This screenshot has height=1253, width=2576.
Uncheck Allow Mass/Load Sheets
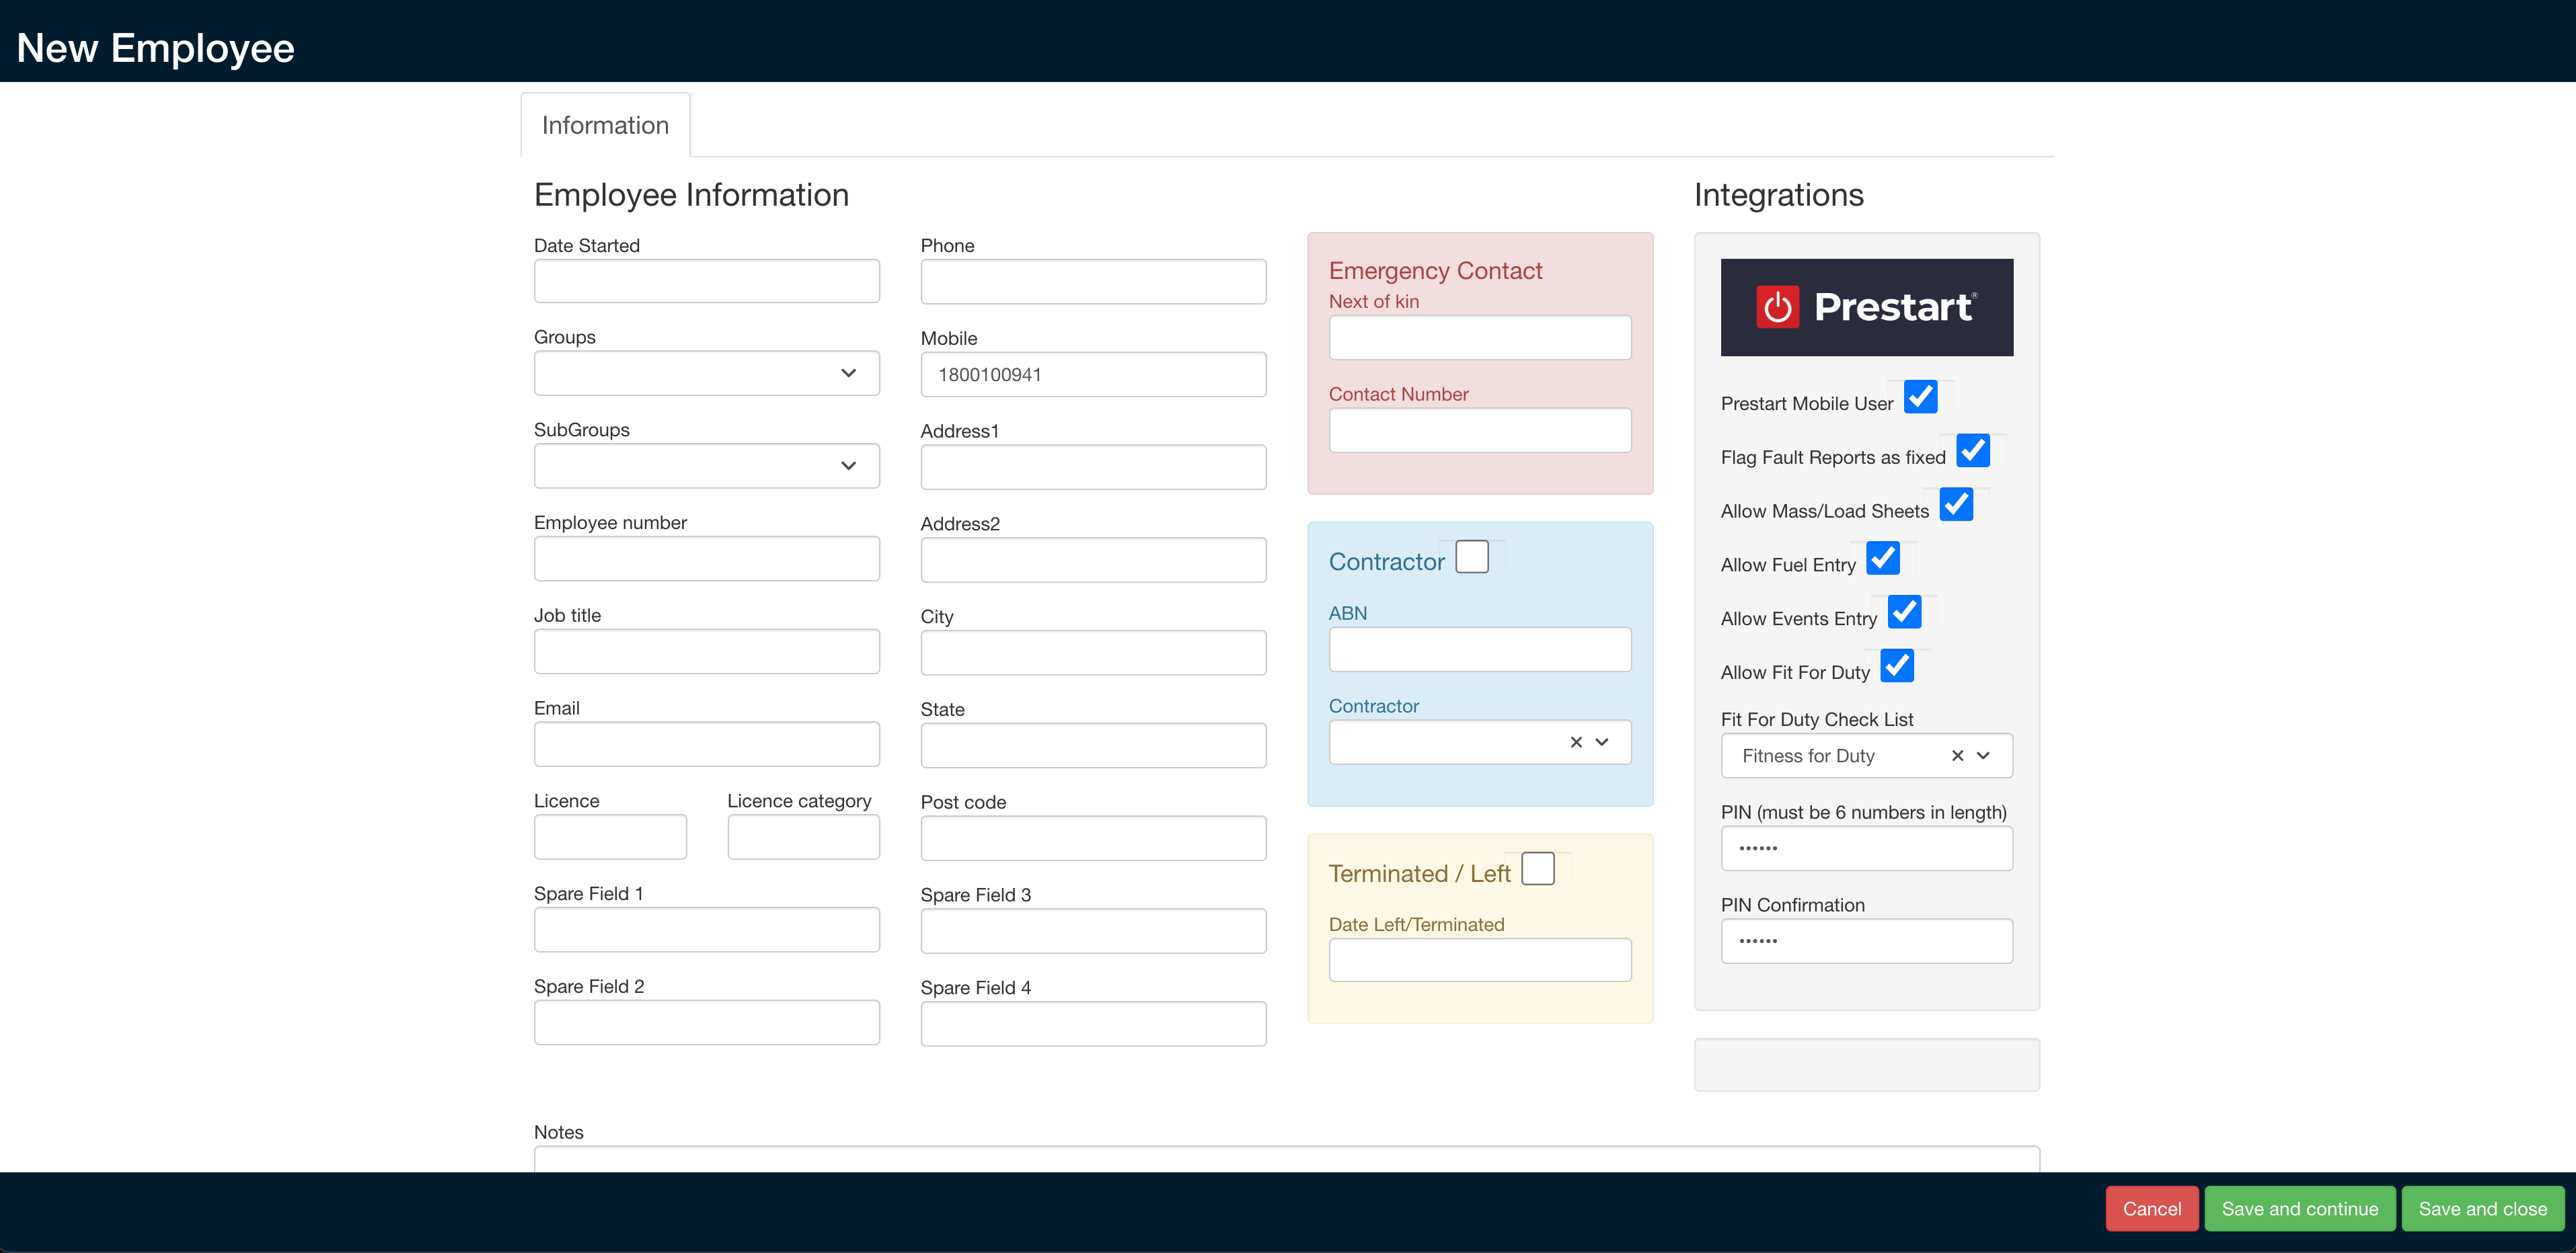point(1957,505)
